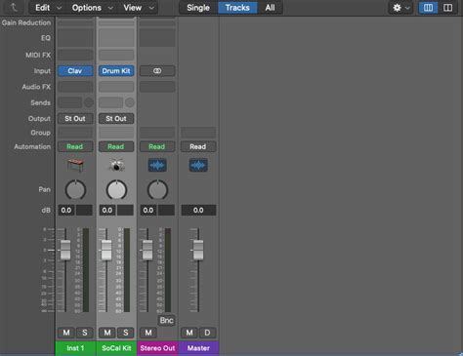
Task: Mute the Stereo Out channel
Action: click(148, 333)
